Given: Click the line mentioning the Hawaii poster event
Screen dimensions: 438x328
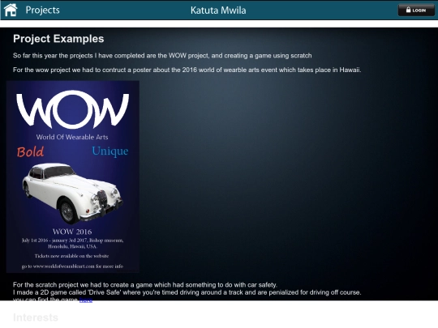Looking at the screenshot, I should 187,70.
